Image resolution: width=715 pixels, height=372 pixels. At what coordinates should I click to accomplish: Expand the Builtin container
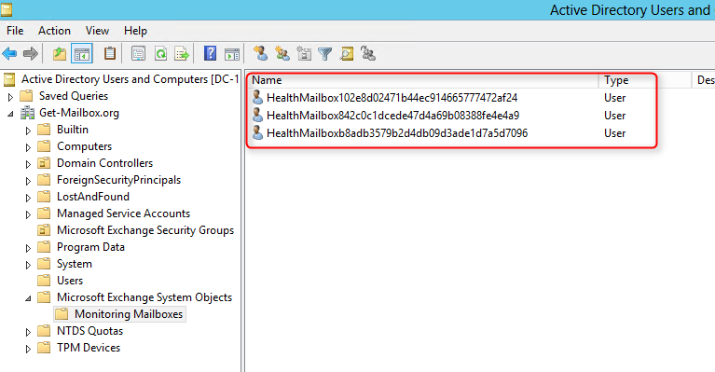[x=28, y=131]
